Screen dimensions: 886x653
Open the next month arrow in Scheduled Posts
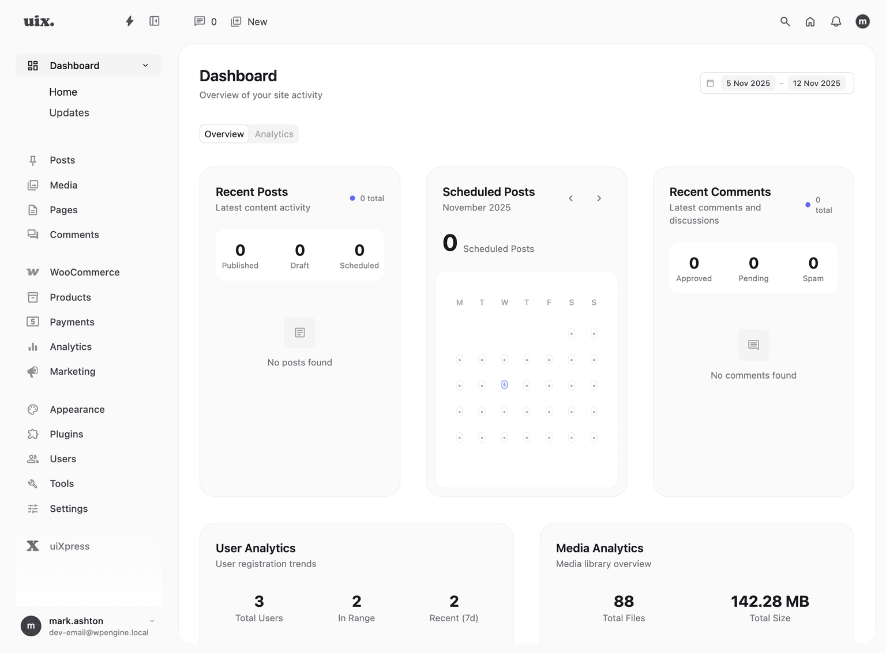[x=599, y=198]
